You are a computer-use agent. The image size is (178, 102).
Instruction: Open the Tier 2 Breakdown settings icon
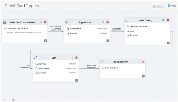click(138, 61)
